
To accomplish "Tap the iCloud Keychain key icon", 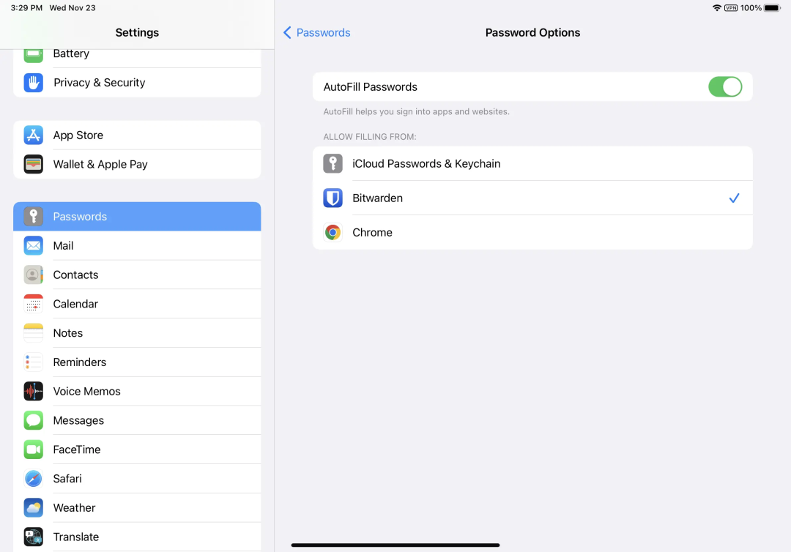I will coord(333,163).
